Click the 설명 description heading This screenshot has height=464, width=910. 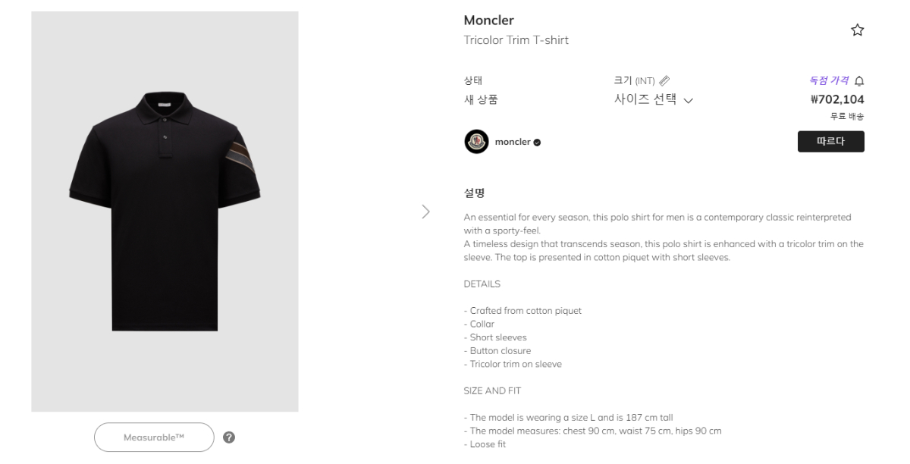474,193
